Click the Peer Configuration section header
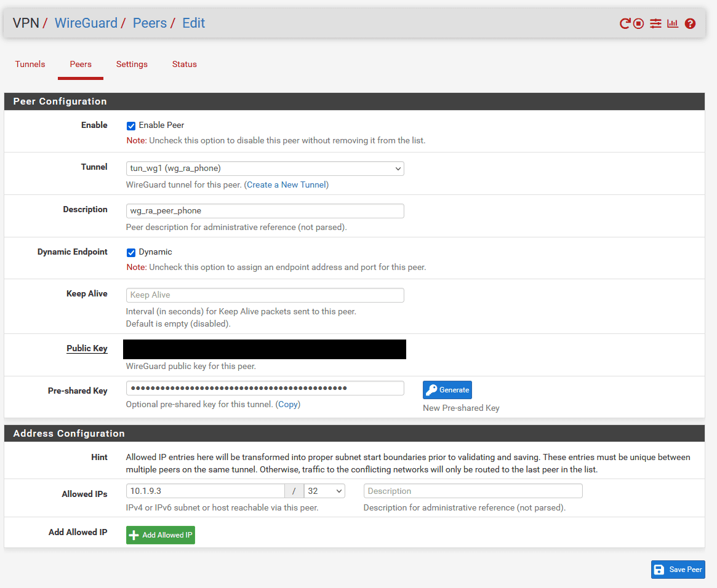Screen dimensions: 717x588 pos(354,101)
